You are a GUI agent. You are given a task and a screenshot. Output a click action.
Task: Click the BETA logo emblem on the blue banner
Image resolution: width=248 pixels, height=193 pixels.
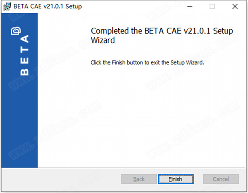click(16, 31)
